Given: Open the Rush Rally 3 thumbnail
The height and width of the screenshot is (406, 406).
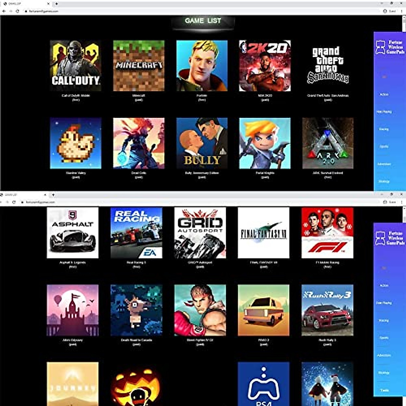Looking at the screenshot, I should pyautogui.click(x=327, y=310).
